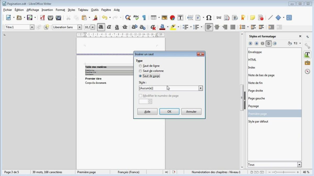Open the Navigator compass icon in sidebar
This screenshot has height=176, width=314.
[x=307, y=71]
